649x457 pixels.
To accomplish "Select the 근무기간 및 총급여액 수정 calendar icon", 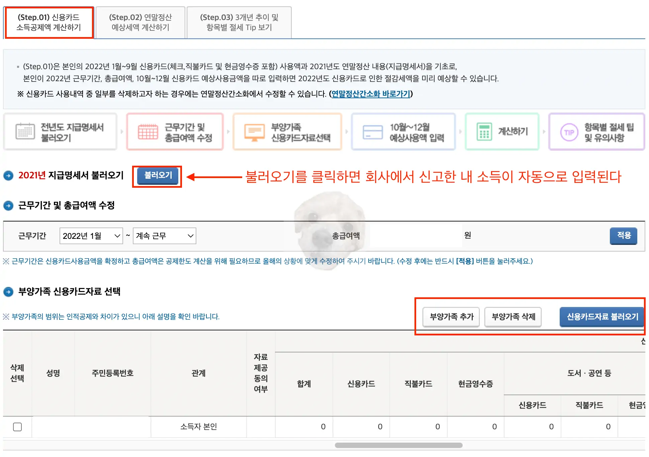I will (x=147, y=132).
